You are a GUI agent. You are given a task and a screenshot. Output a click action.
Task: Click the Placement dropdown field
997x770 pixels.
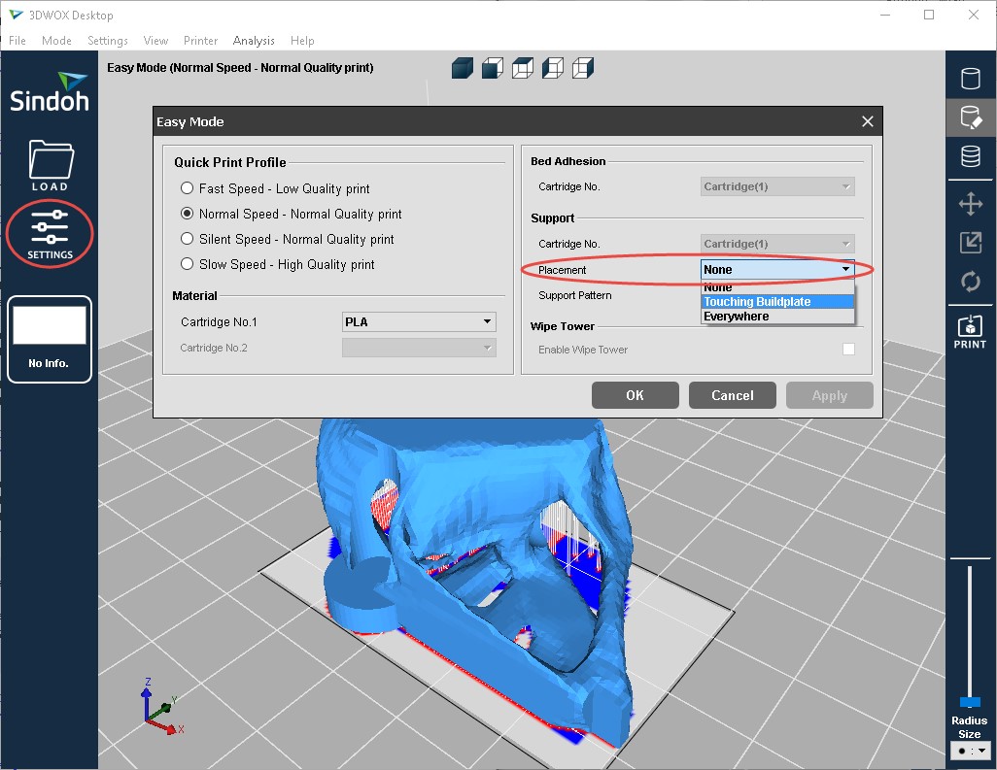tap(777, 269)
